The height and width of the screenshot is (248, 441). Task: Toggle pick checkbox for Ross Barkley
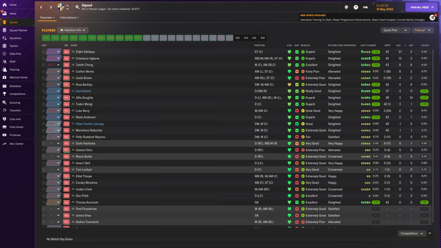pos(44,85)
